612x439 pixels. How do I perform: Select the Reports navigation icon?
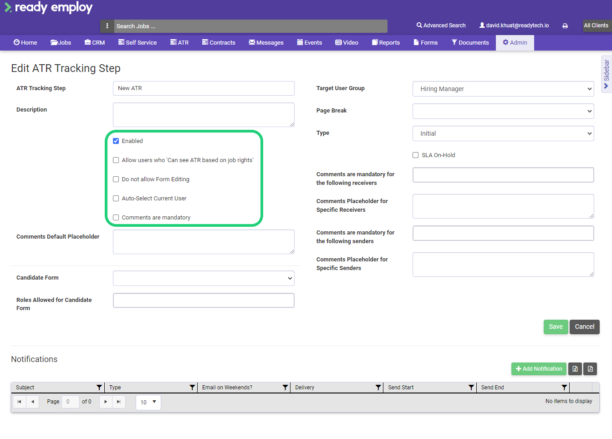click(385, 42)
